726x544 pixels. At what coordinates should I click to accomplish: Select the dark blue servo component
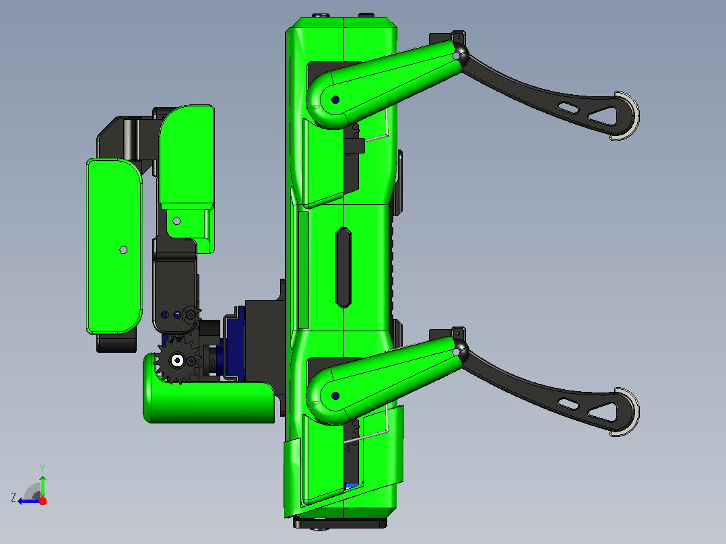pos(235,343)
